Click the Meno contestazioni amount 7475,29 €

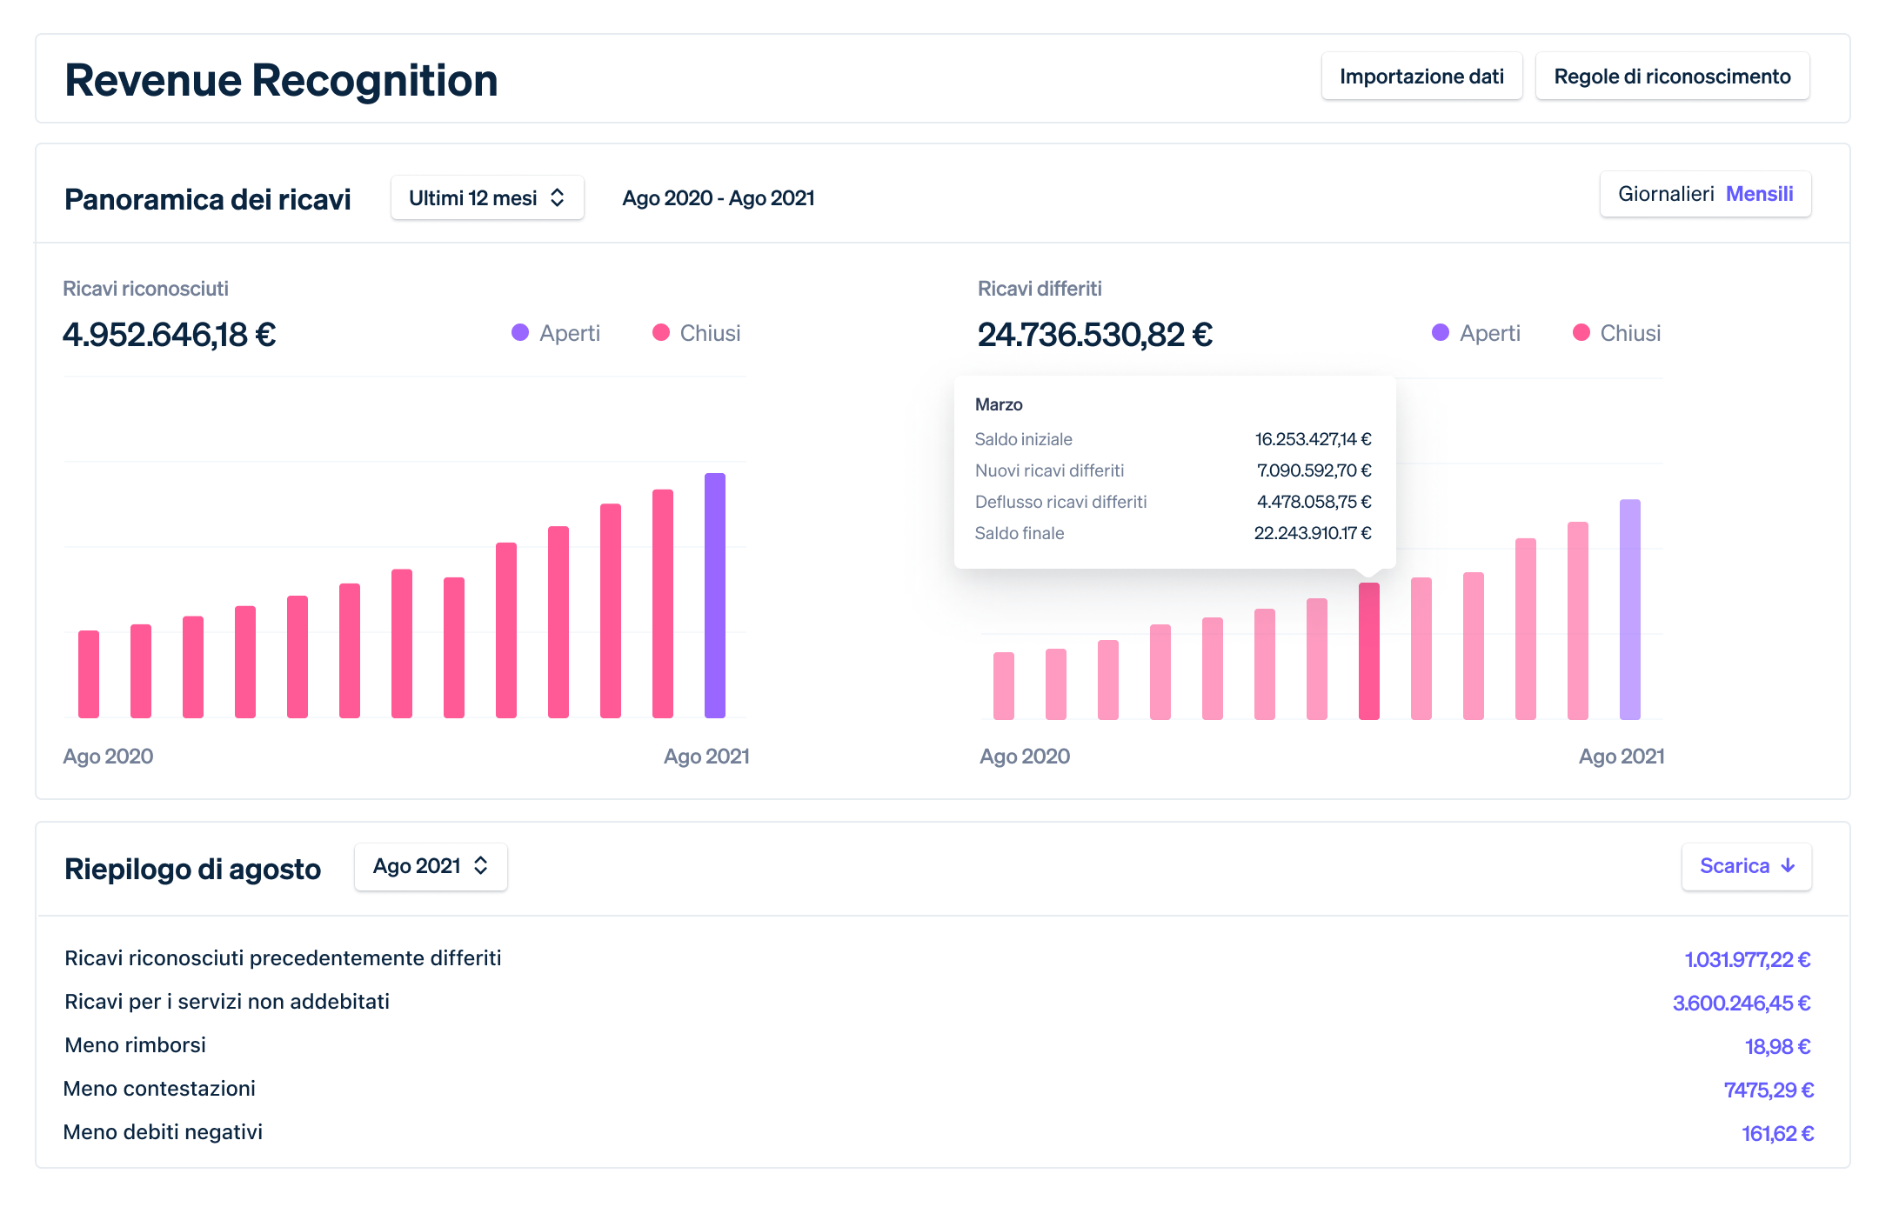pyautogui.click(x=1769, y=1090)
